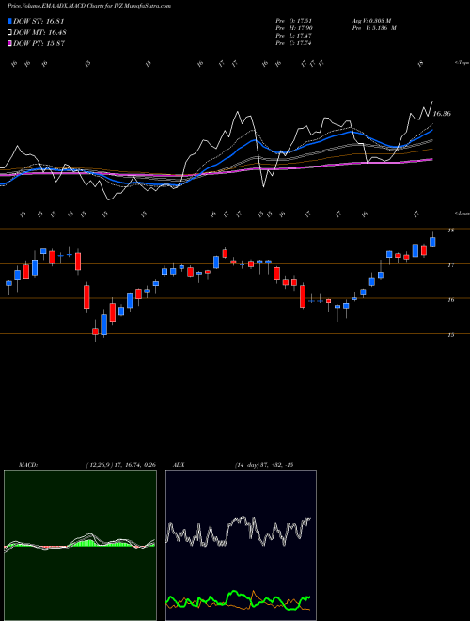Click the chart title mentioning IVZ MunafaSutra.com

89,6
